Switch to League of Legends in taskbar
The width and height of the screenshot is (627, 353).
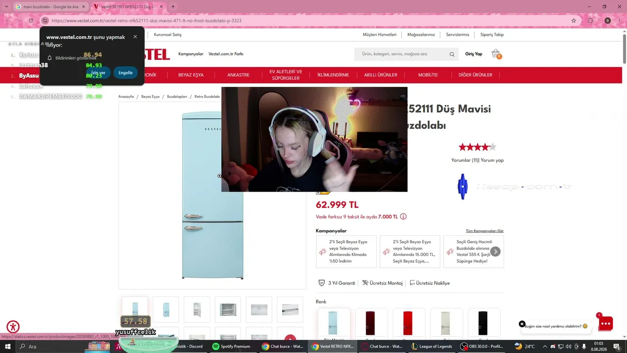click(432, 347)
